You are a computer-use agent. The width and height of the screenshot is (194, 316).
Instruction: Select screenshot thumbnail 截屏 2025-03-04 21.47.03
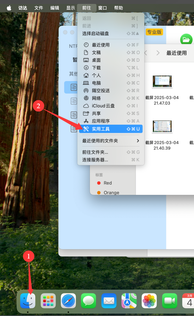pos(162,82)
